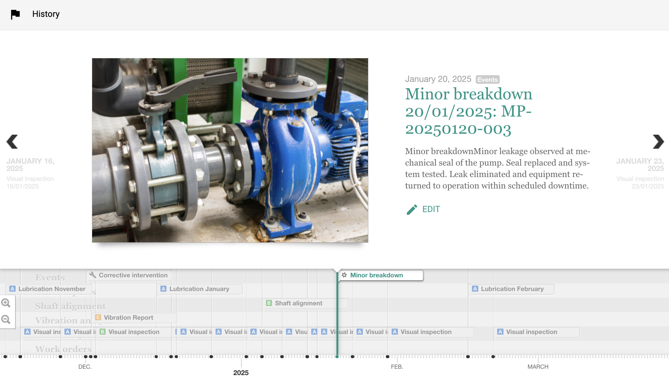Viewport: 669px width, 391px height.
Task: Navigate to next event using right arrow
Action: point(658,142)
